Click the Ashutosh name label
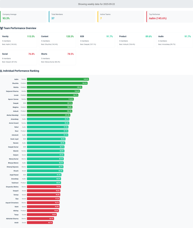 click(x=15, y=135)
